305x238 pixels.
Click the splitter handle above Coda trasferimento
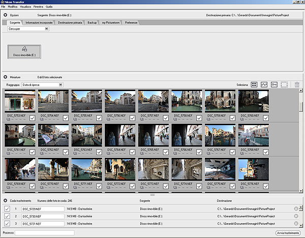point(152,195)
